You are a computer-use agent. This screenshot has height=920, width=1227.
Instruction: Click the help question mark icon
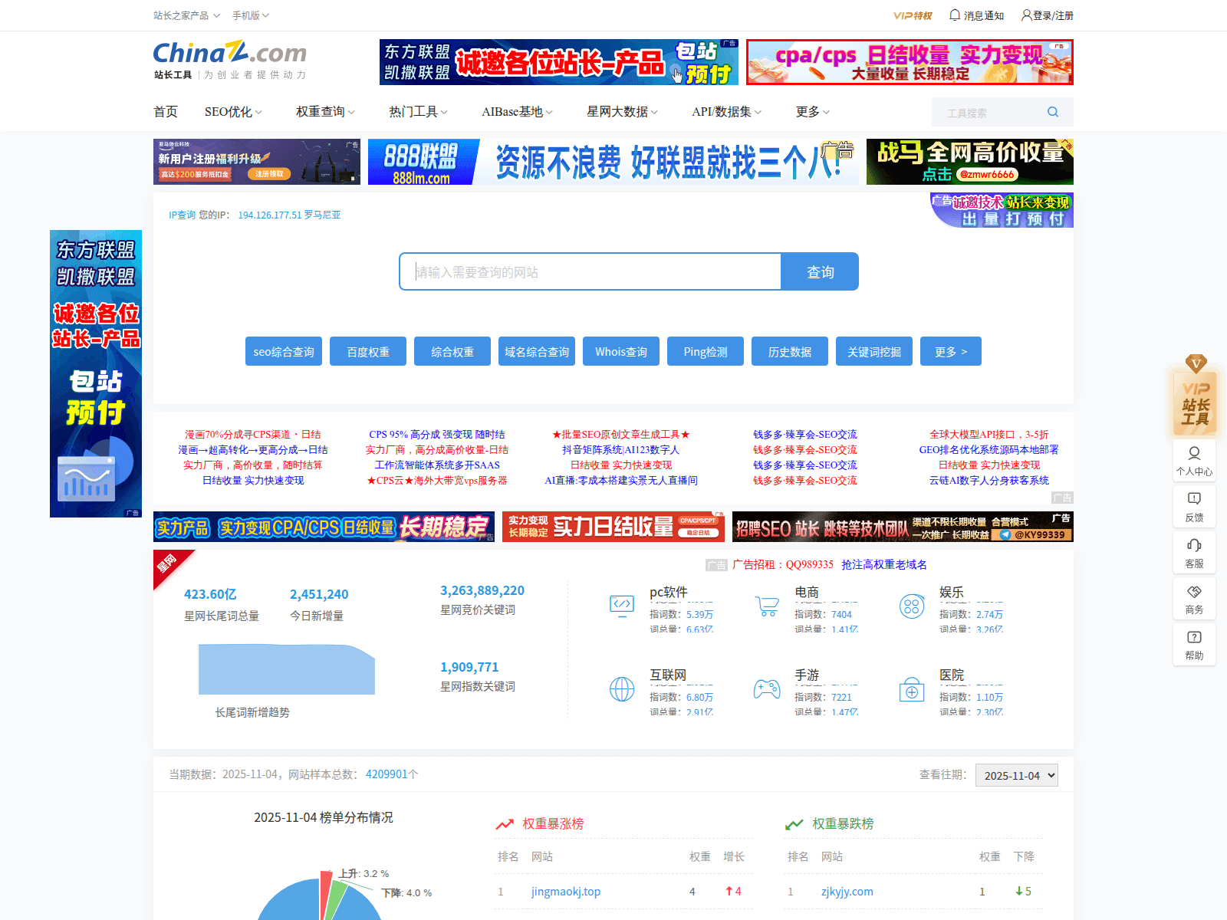(1194, 638)
